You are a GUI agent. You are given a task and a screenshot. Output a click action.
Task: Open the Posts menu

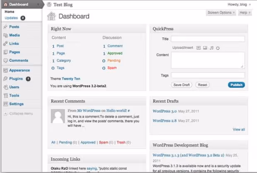(14, 26)
